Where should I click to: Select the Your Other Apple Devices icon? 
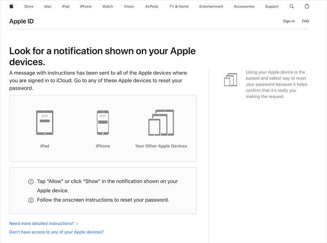[x=161, y=123]
